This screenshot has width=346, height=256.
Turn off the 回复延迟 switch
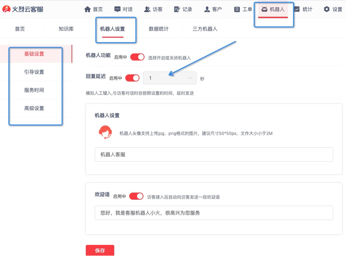pyautogui.click(x=132, y=78)
